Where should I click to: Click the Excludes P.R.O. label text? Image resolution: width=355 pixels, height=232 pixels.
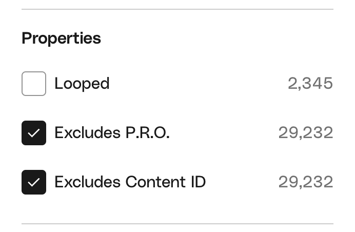(112, 133)
